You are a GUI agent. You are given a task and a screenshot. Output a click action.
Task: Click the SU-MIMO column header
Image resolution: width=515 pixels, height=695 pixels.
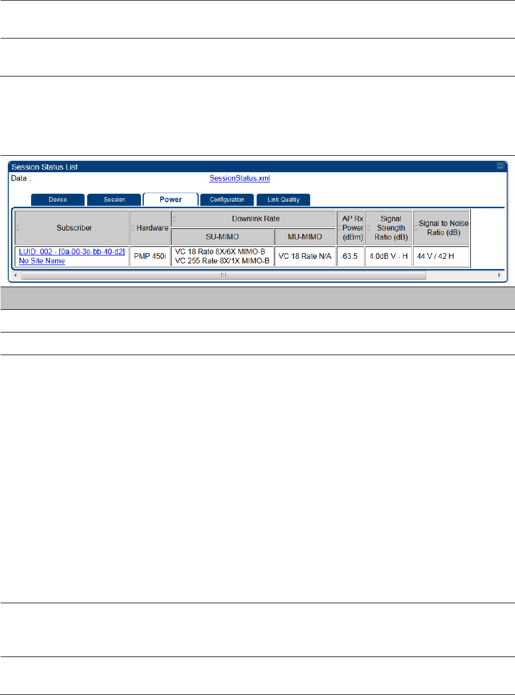pos(222,237)
